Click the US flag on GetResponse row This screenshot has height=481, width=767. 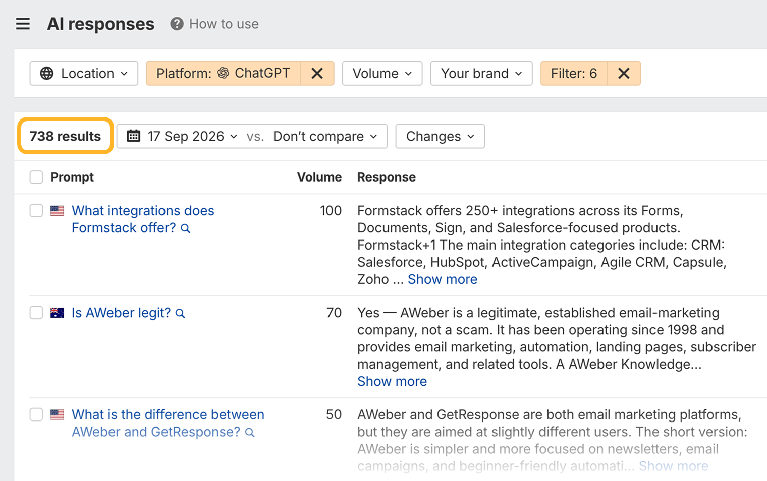[58, 414]
